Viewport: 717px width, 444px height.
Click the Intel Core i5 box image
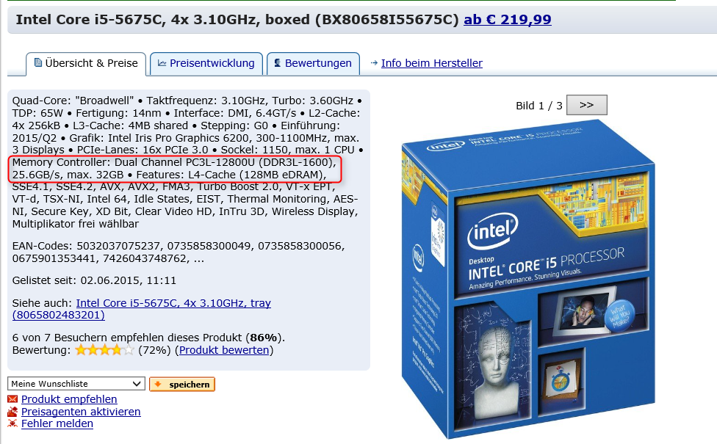[528, 279]
